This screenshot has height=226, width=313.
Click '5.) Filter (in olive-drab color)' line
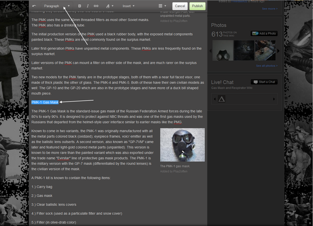pos(54,223)
